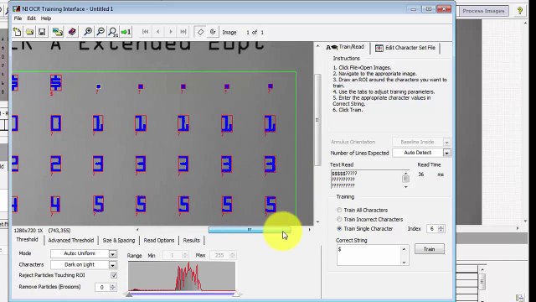The image size is (536, 302).
Task: Open the Read Options tab
Action: tap(159, 241)
